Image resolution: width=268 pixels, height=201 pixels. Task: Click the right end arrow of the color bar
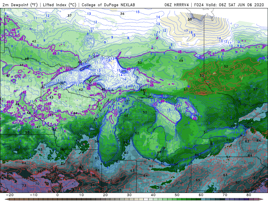click(x=261, y=199)
